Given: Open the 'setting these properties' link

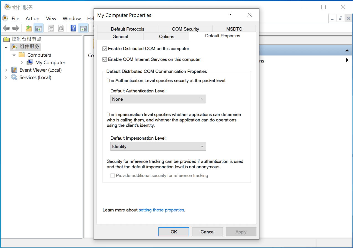Looking at the screenshot, I should 161,210.
